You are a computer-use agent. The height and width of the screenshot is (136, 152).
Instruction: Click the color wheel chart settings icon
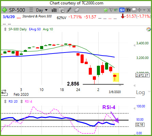tap(148, 29)
